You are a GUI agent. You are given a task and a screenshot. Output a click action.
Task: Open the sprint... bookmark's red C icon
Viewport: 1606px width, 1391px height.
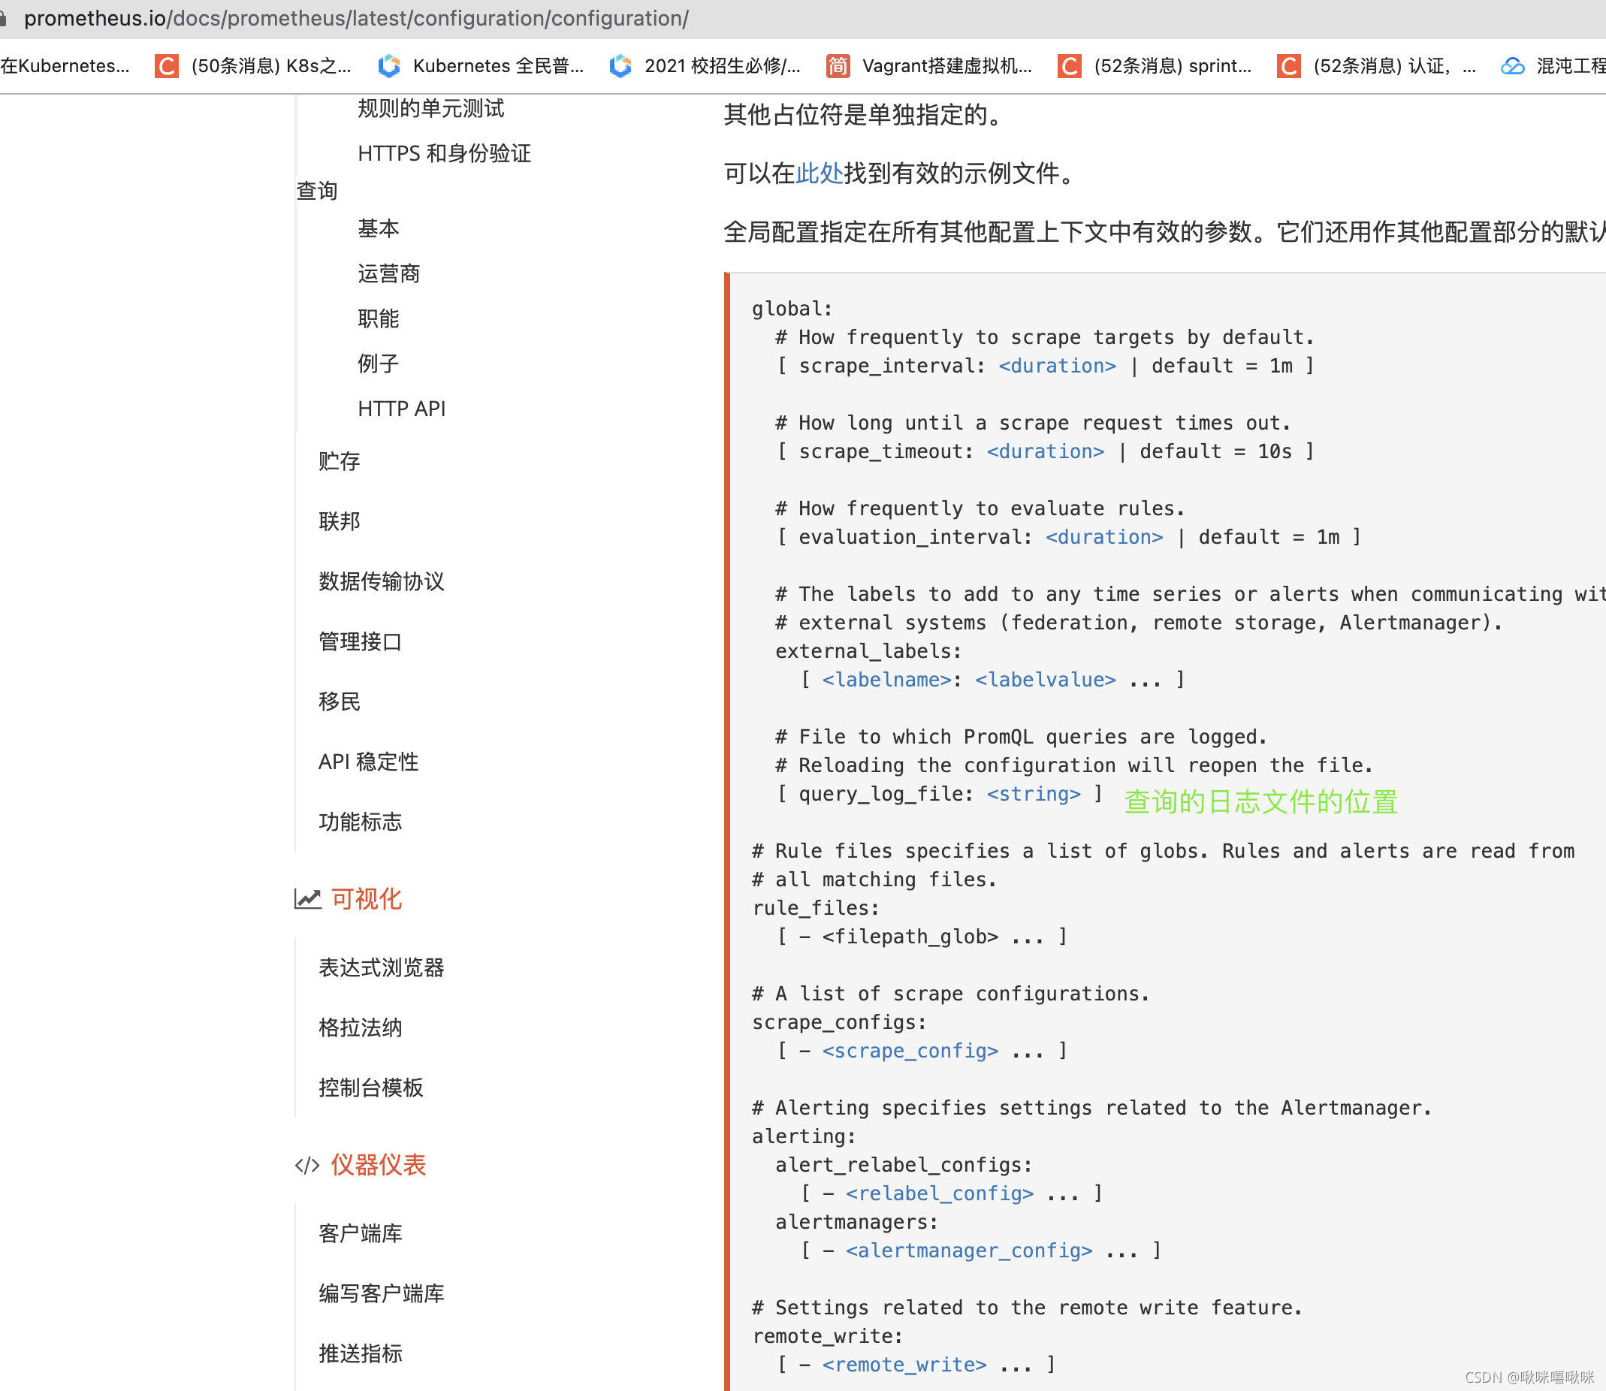(1070, 66)
